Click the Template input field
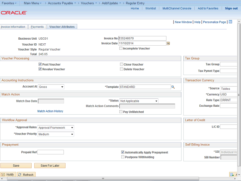The height and width of the screenshot is (181, 241). click(x=145, y=87)
